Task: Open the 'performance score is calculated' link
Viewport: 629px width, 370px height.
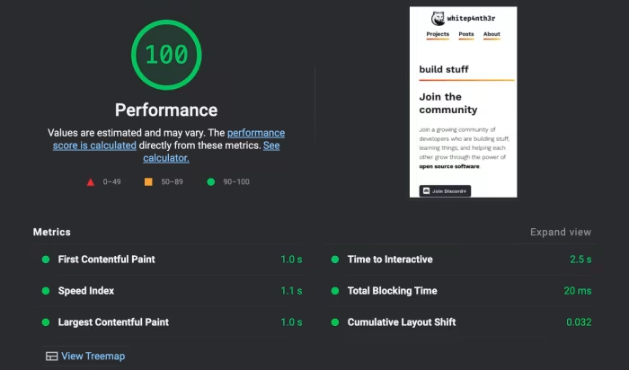Action: pyautogui.click(x=169, y=139)
